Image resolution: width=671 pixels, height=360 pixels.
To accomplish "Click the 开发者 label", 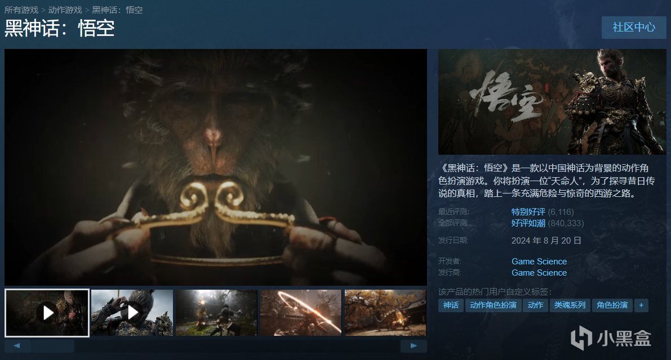I will [x=450, y=262].
